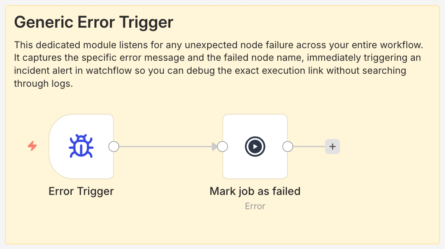The image size is (445, 249).
Task: Click the Mark job as failed label
Action: (x=255, y=191)
